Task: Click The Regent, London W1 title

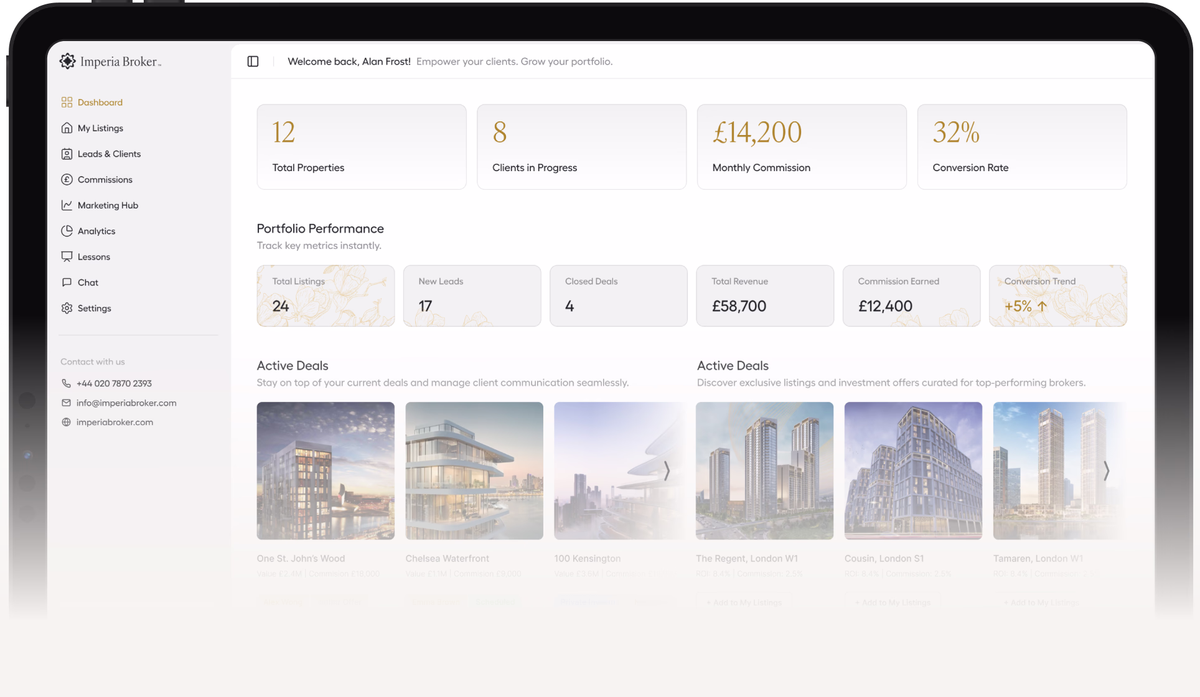Action: [x=747, y=558]
